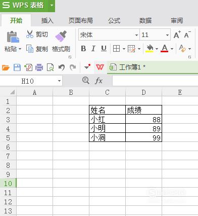The image size is (198, 216).
Task: Expand quick access toolbar customize arrow
Action: pyautogui.click(x=87, y=67)
